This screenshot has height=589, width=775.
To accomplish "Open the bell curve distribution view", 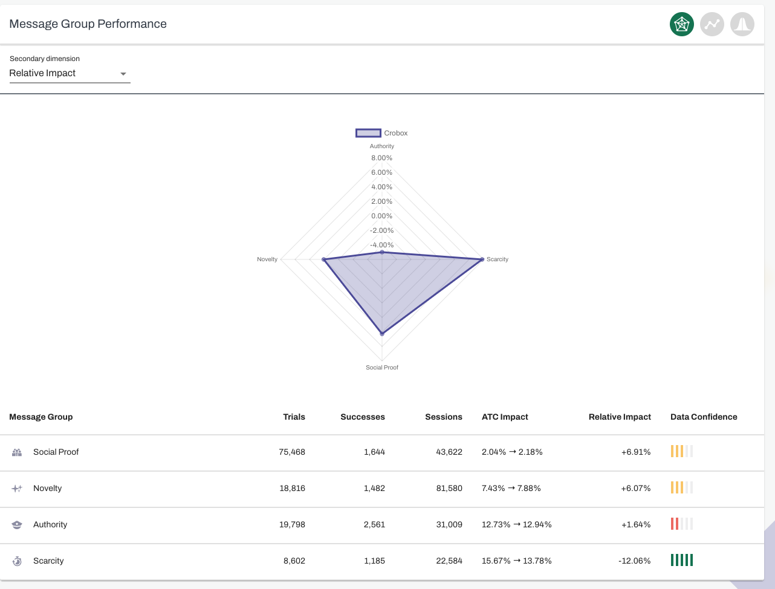I will coord(742,24).
